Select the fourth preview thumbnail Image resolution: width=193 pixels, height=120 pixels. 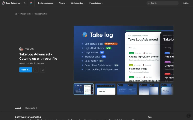[149, 89]
